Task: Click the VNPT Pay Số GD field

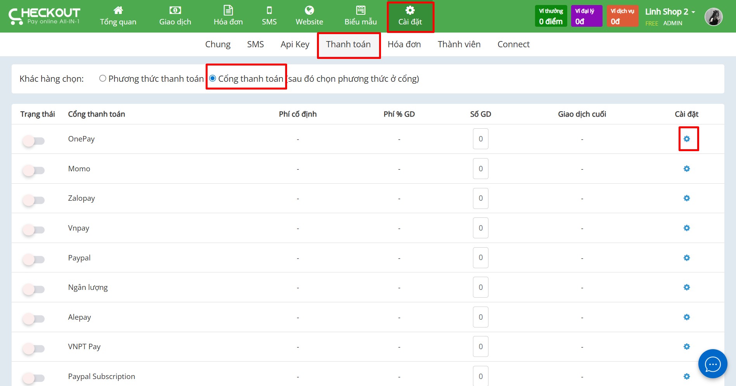Action: click(480, 346)
